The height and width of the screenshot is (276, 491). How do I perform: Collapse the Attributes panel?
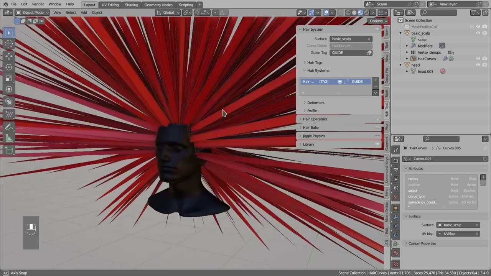point(445,168)
